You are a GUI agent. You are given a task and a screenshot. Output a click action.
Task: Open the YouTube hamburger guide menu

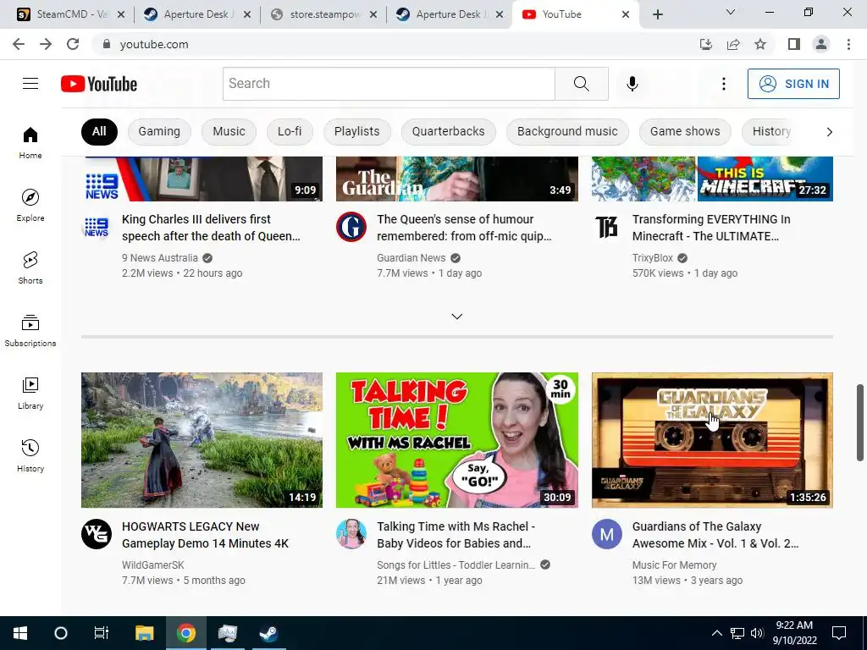(30, 84)
